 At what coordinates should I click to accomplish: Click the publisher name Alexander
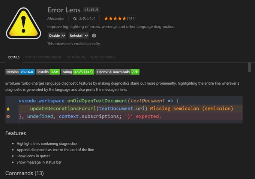pos(56,18)
